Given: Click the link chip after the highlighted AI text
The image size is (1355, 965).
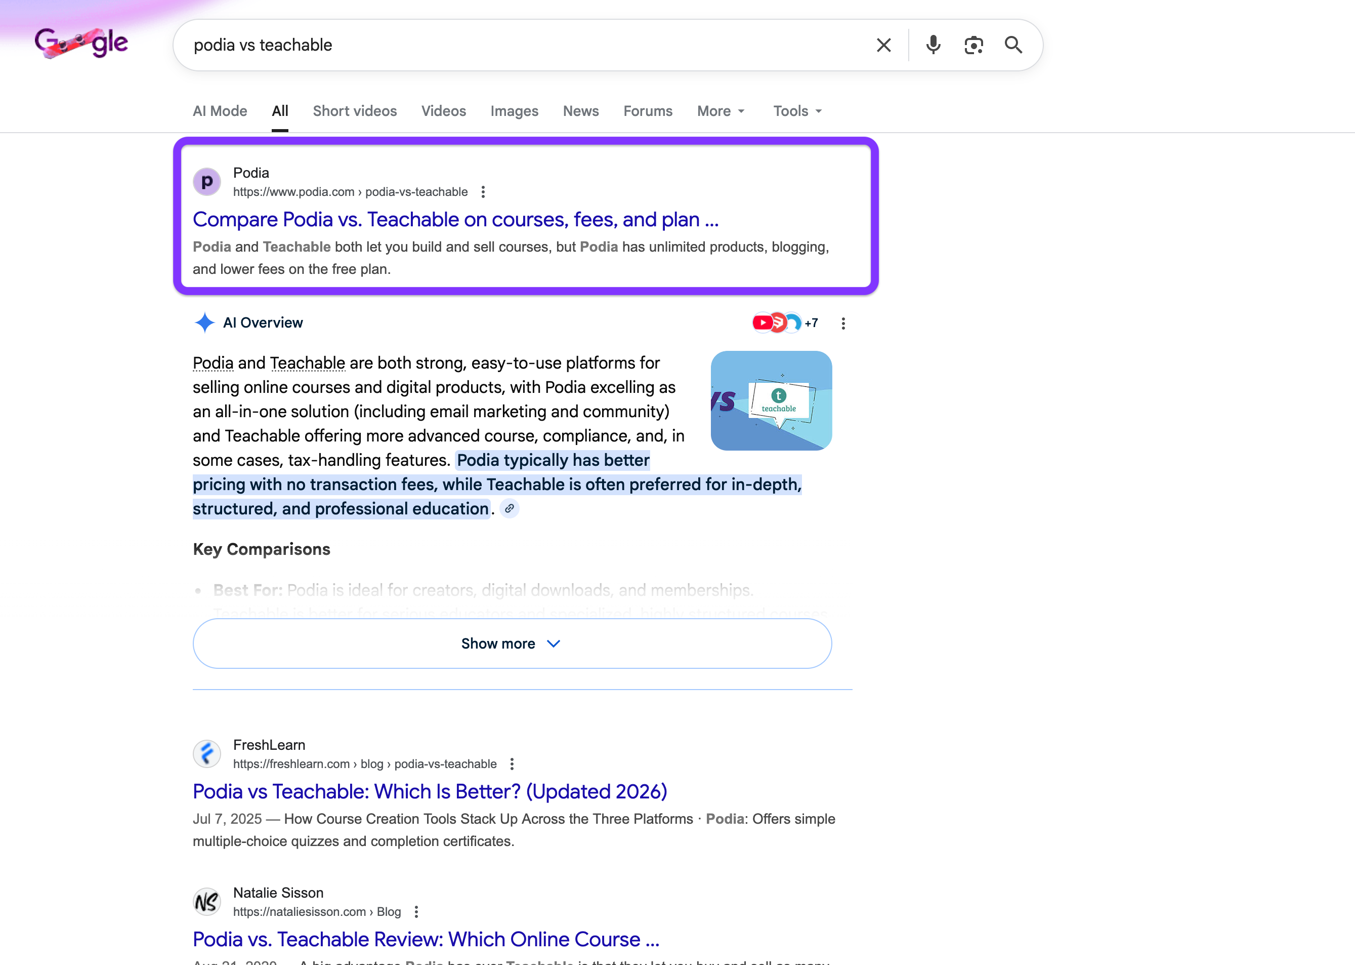Looking at the screenshot, I should 510,509.
